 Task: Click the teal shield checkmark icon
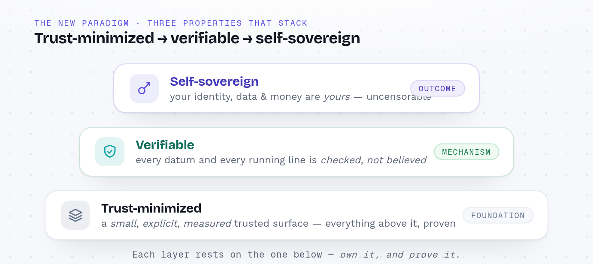[110, 152]
